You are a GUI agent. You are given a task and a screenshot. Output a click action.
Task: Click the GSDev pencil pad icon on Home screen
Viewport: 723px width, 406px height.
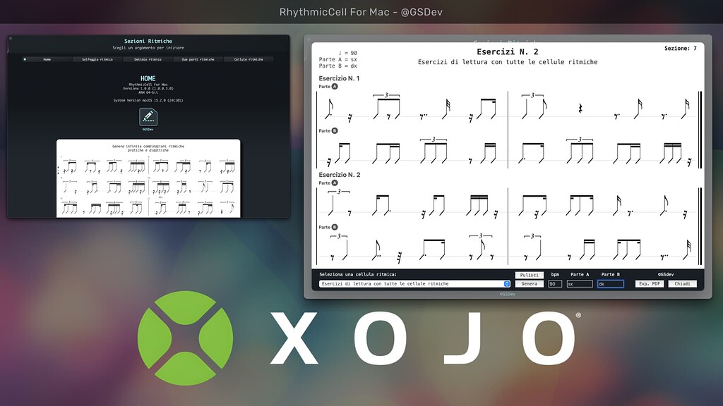coord(148,117)
